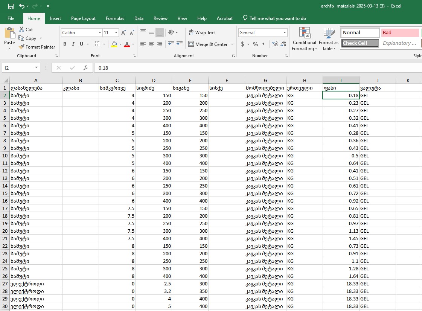The width and height of the screenshot is (422, 311).
Task: Open the Font settings dialog launcher
Action: pos(134,56)
